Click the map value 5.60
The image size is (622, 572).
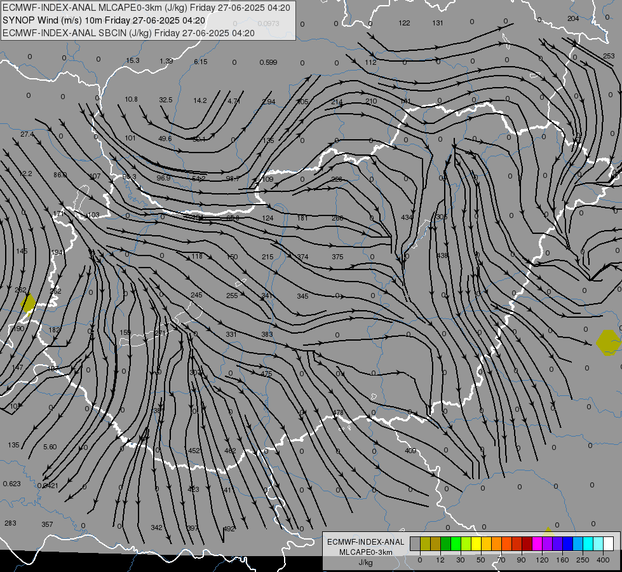pyautogui.click(x=50, y=447)
